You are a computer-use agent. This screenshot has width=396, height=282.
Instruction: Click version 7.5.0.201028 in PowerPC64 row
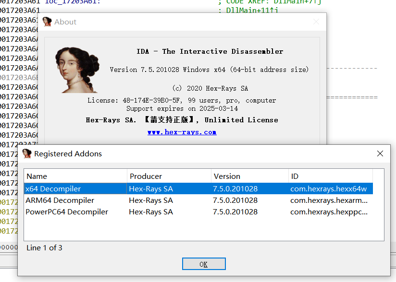235,212
